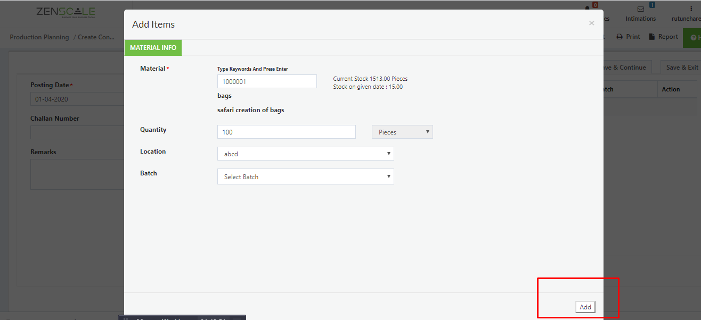Click the 'Quantity' field label
Viewport: 701px width, 320px height.
[x=153, y=130]
